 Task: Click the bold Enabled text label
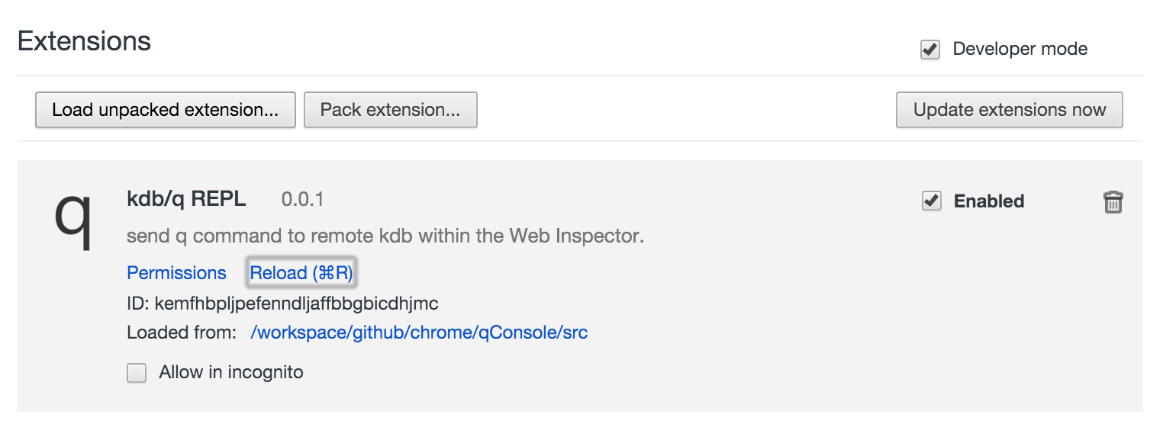989,201
